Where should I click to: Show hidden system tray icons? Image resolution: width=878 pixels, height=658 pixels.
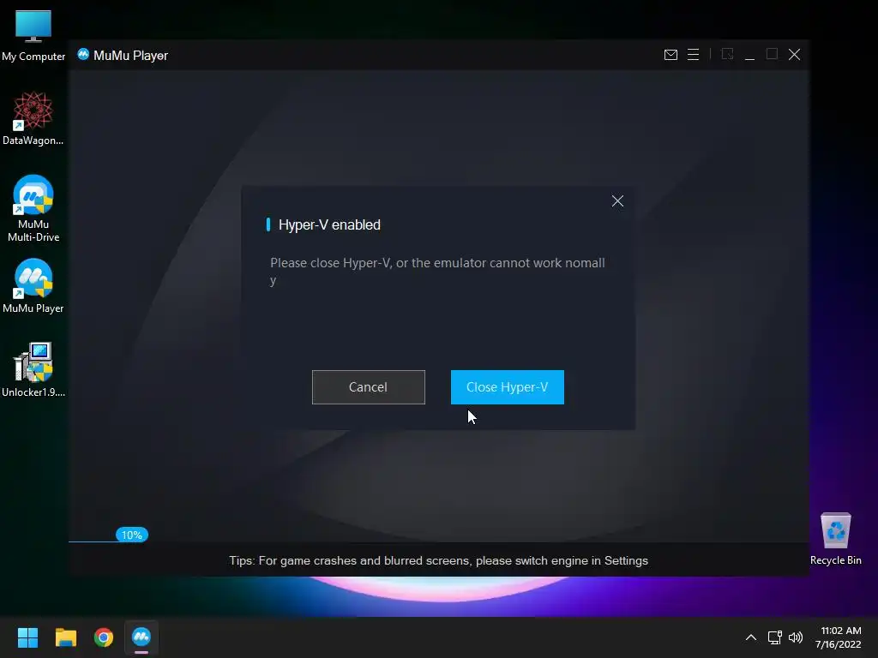tap(751, 637)
